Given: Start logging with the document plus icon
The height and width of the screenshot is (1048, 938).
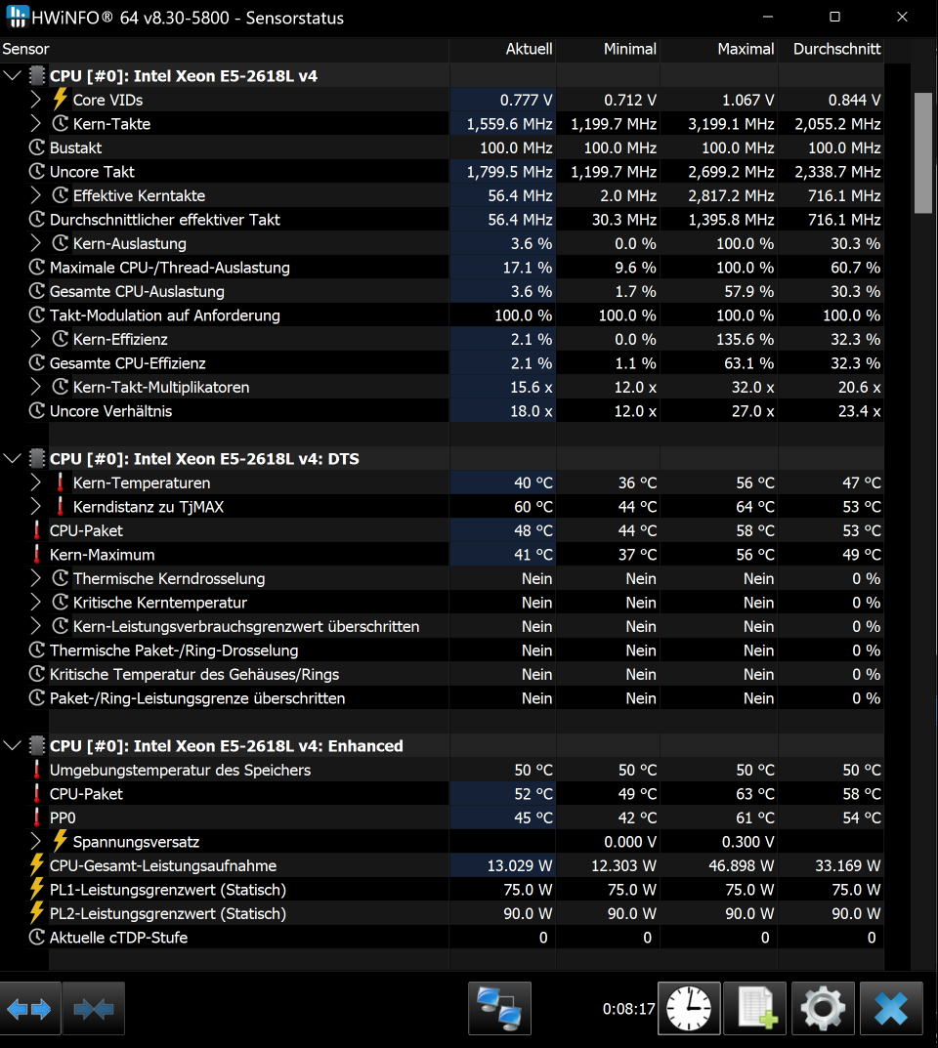Looking at the screenshot, I should [755, 1009].
